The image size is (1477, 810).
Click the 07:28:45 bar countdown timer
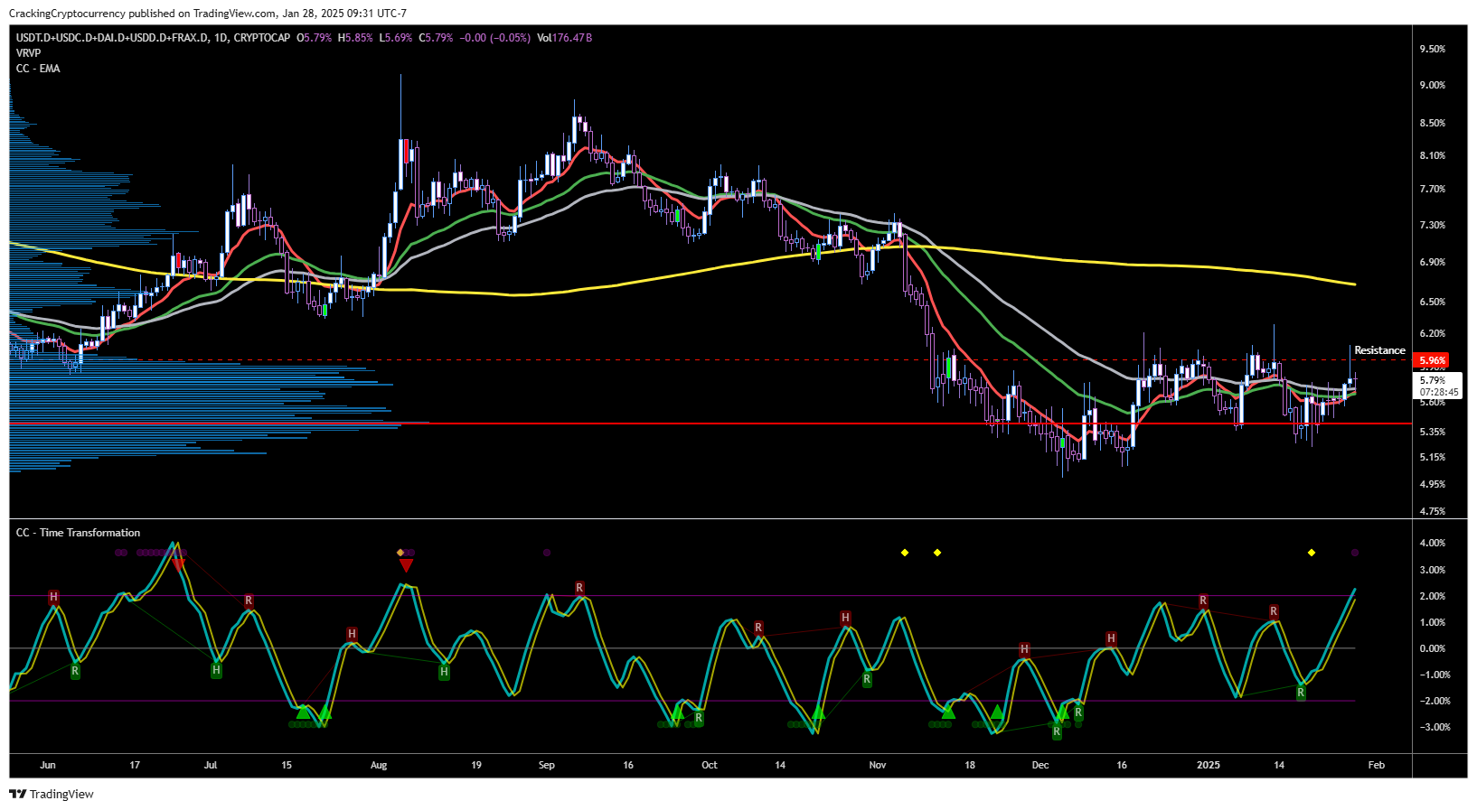tap(1439, 393)
